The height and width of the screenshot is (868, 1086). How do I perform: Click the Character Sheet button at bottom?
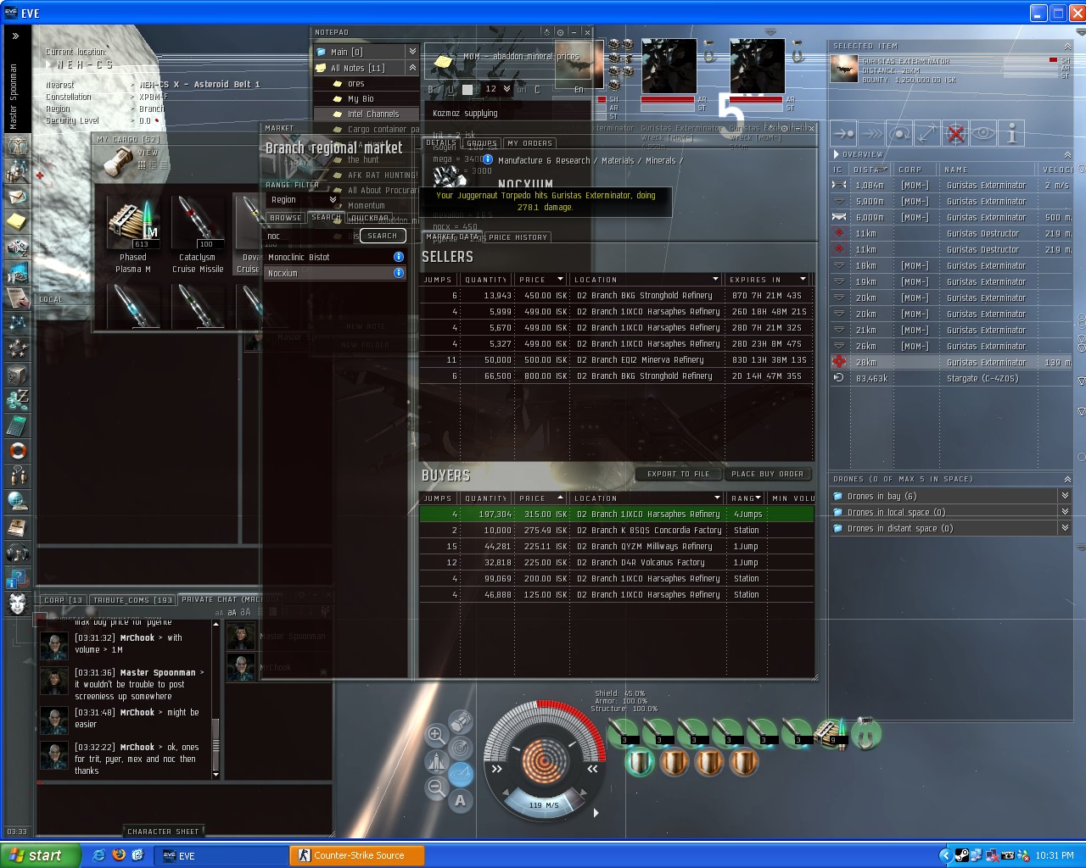163,832
